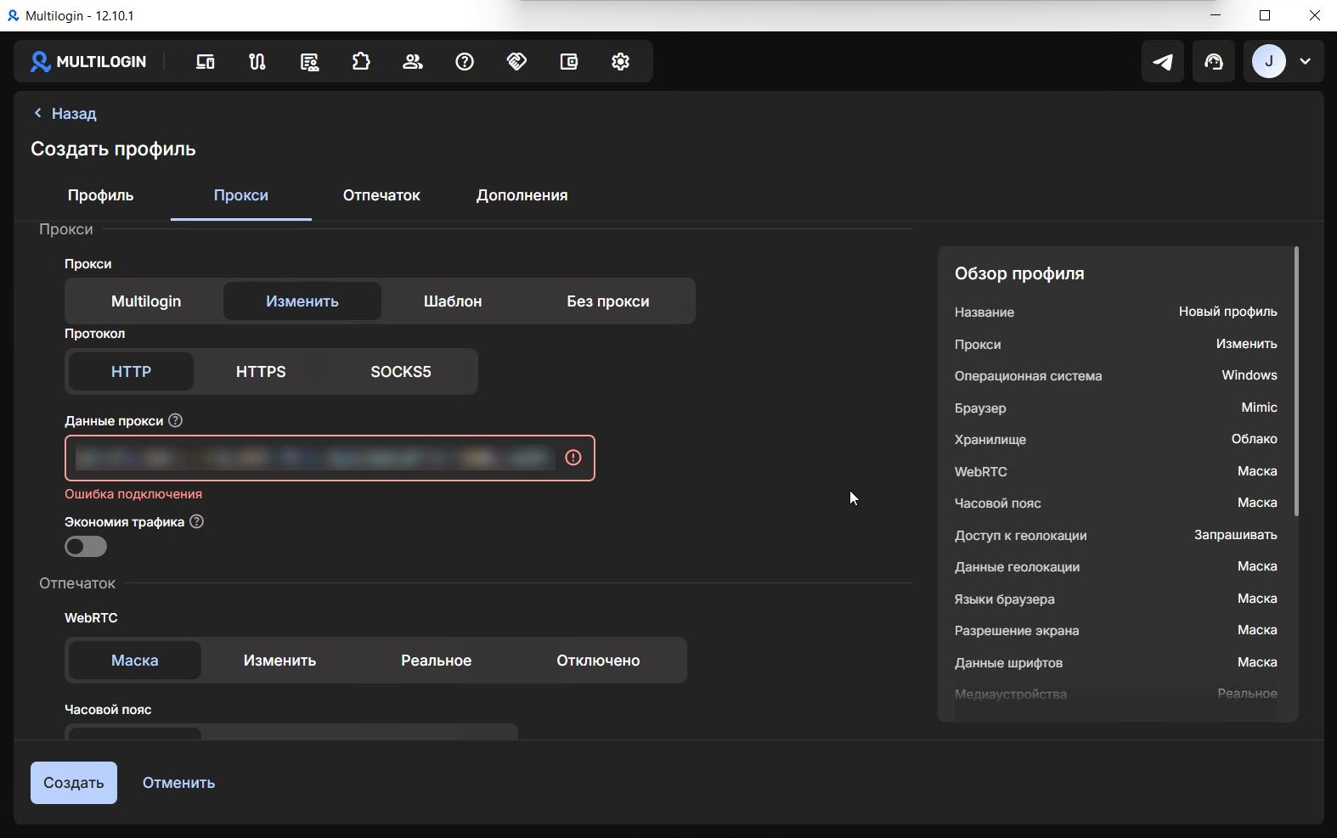
Task: Go back via the Назад link
Action: point(65,113)
